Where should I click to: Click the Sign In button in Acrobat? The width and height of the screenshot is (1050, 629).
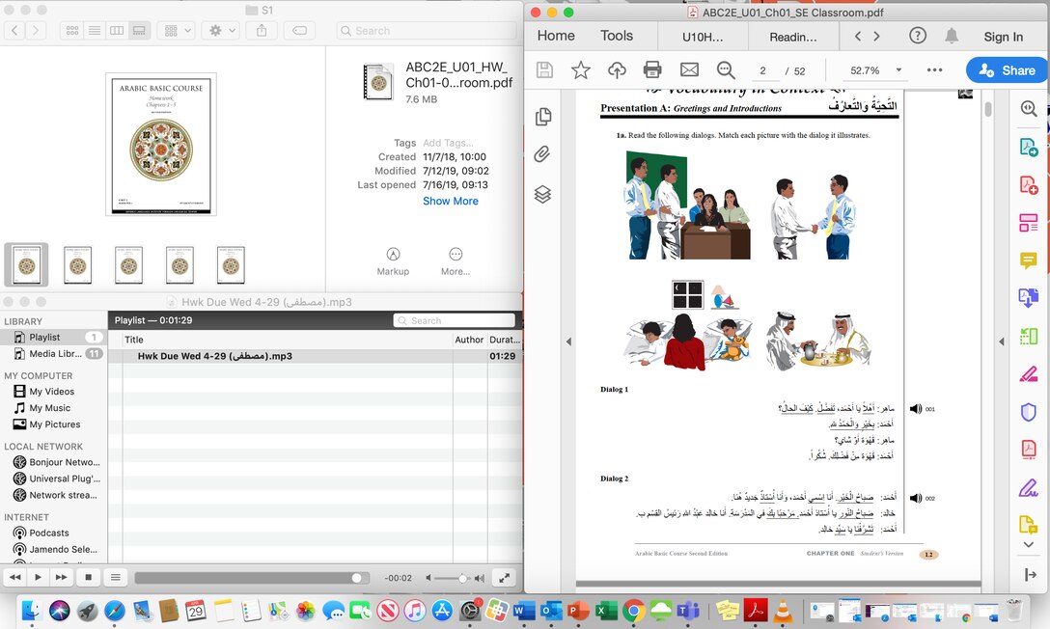coord(1005,36)
